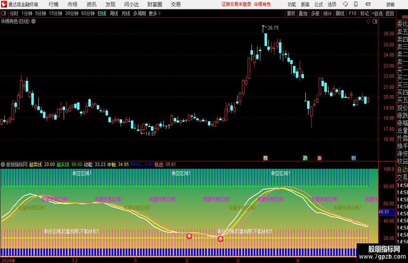The height and width of the screenshot is (263, 408).
Task: Open the F10 company info
Action: (x=352, y=13)
